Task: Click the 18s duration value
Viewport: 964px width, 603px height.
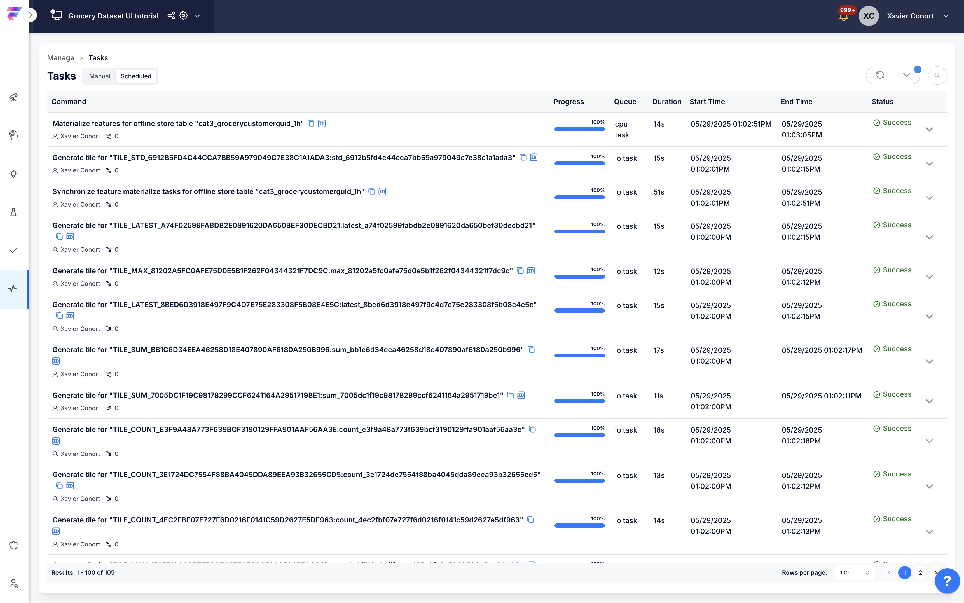Action: pyautogui.click(x=659, y=430)
